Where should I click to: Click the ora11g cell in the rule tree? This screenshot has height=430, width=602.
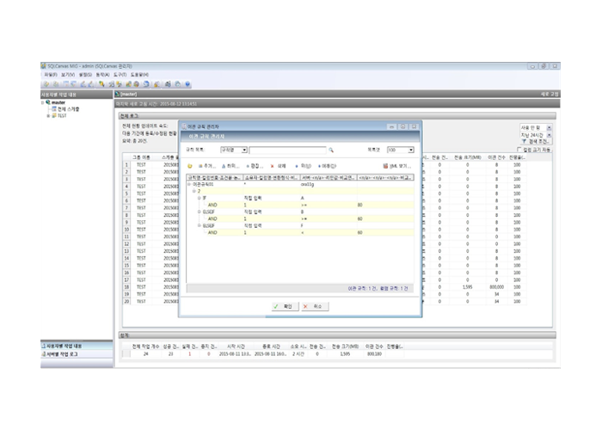point(307,184)
